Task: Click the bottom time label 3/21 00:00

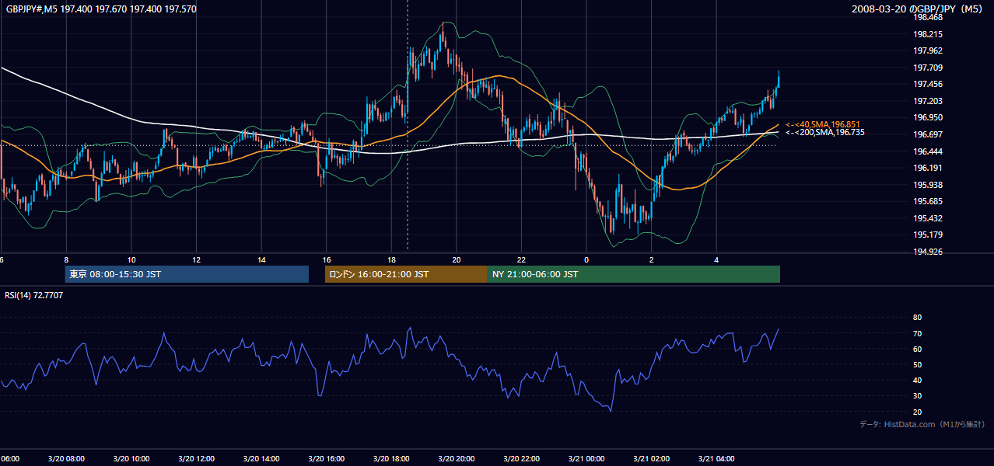Action: tap(586, 459)
